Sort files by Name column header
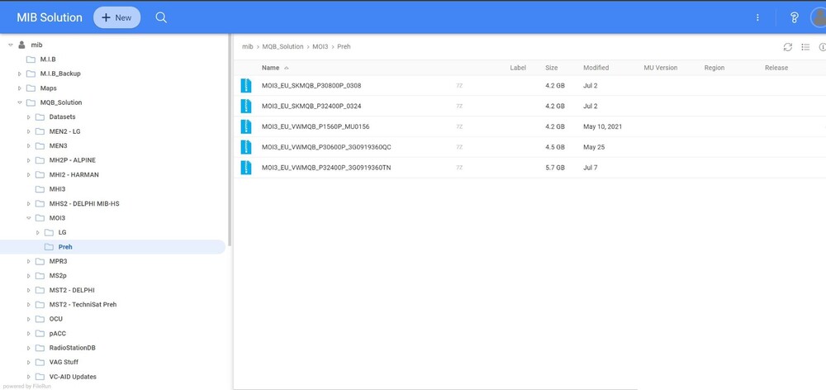 (x=270, y=68)
